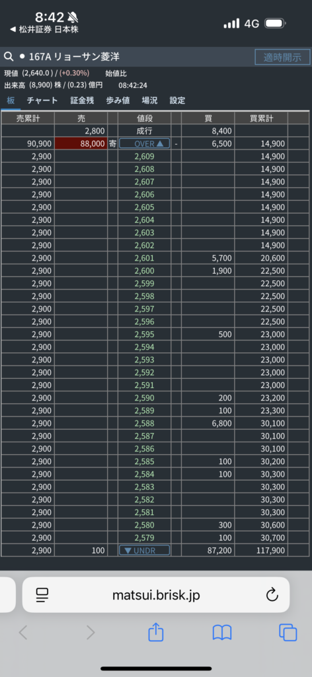
Task: Switch to チャート tab
Action: (42, 100)
